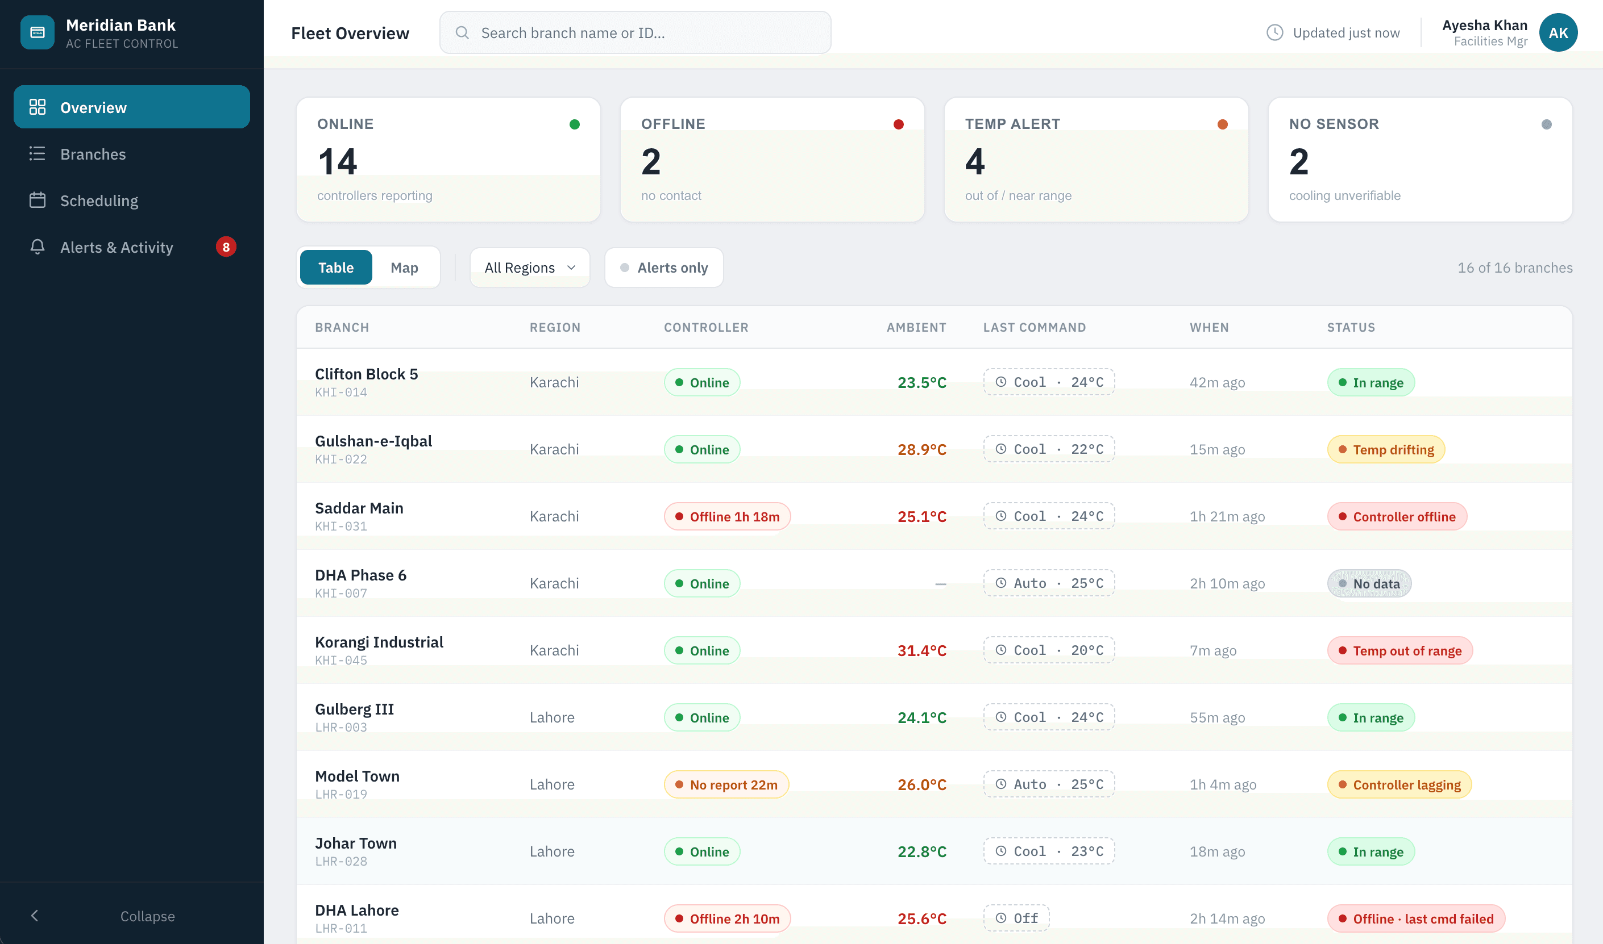Image resolution: width=1603 pixels, height=944 pixels.
Task: Click the No data status pill
Action: click(1369, 583)
